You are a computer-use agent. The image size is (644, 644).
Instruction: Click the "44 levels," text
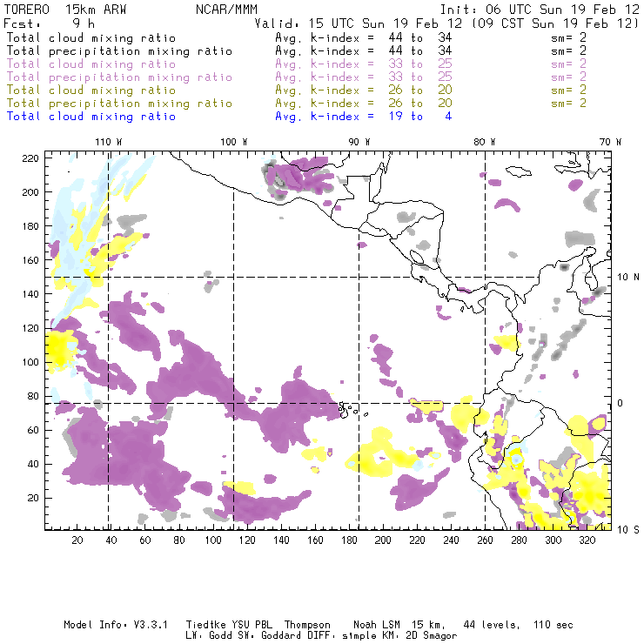(x=492, y=625)
